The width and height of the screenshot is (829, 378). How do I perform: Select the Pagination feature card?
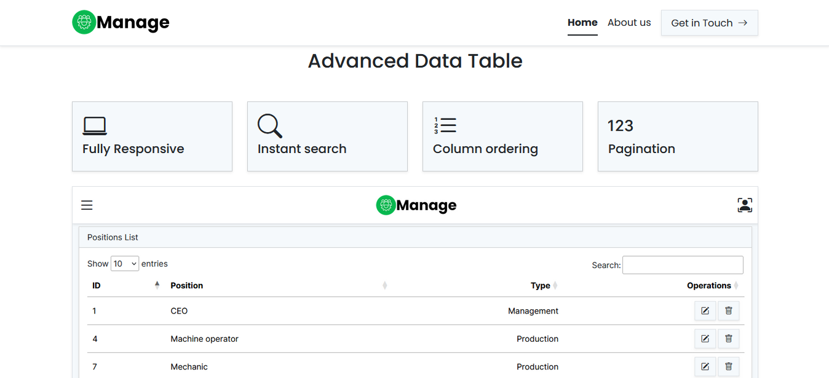pos(677,136)
